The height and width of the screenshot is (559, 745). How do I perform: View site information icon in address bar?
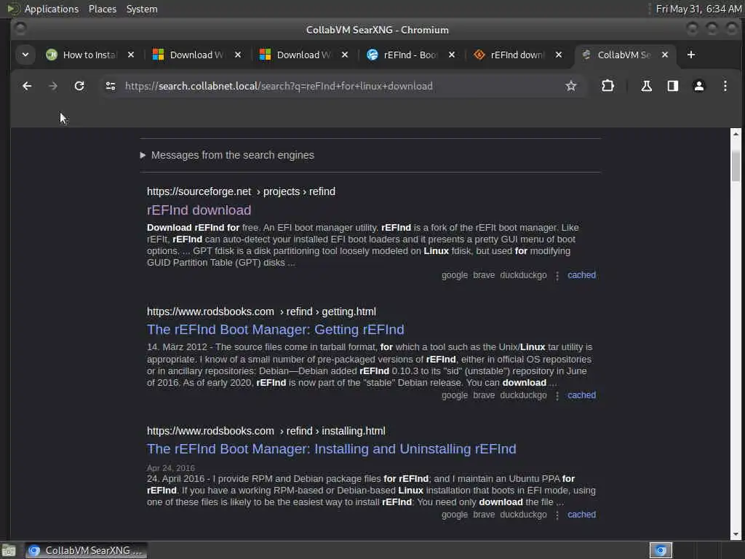[x=111, y=86]
